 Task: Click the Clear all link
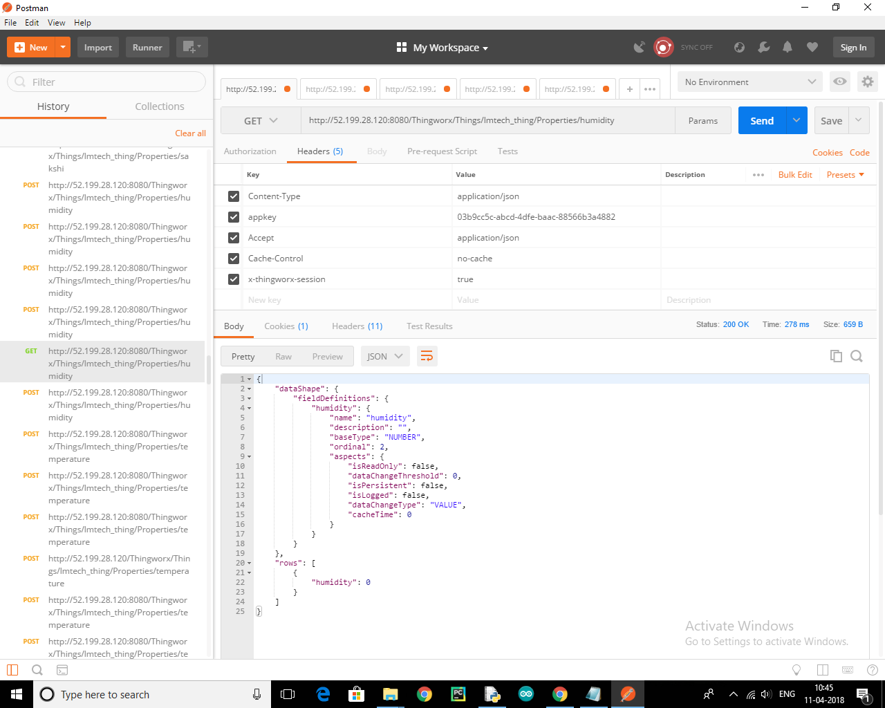point(190,133)
